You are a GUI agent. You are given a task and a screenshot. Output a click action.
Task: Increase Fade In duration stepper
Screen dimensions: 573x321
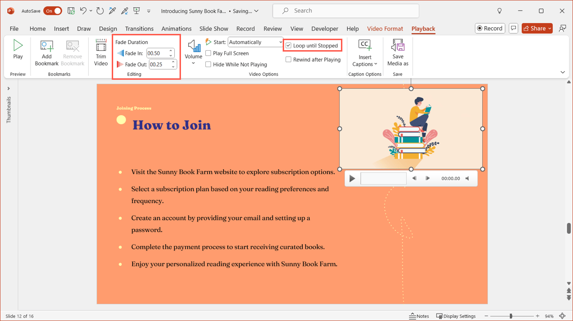tap(171, 51)
